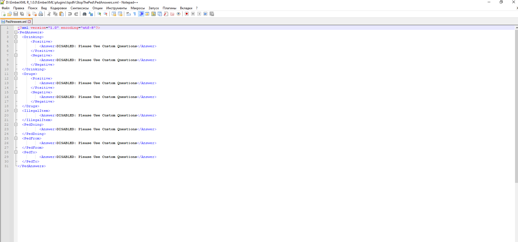Open a file using the folder icon

tap(9, 14)
